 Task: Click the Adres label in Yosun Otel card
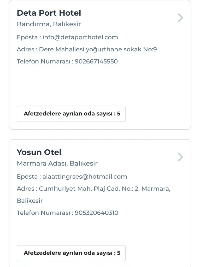tap(25, 189)
